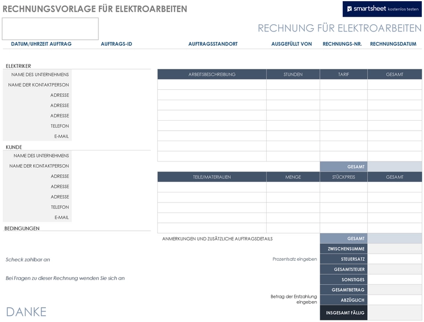Click Bei Fragen zu dieser Rechnung text
This screenshot has height=322, width=424.
65,278
